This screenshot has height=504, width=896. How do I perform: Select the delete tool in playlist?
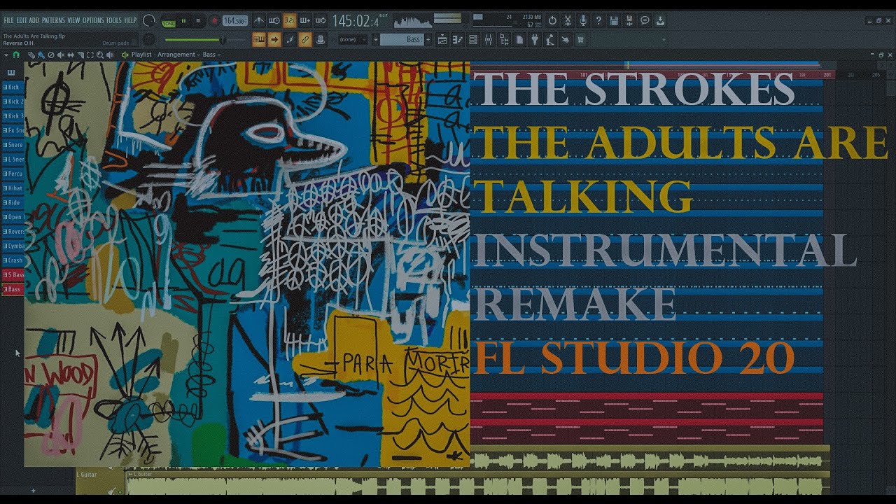[x=50, y=55]
